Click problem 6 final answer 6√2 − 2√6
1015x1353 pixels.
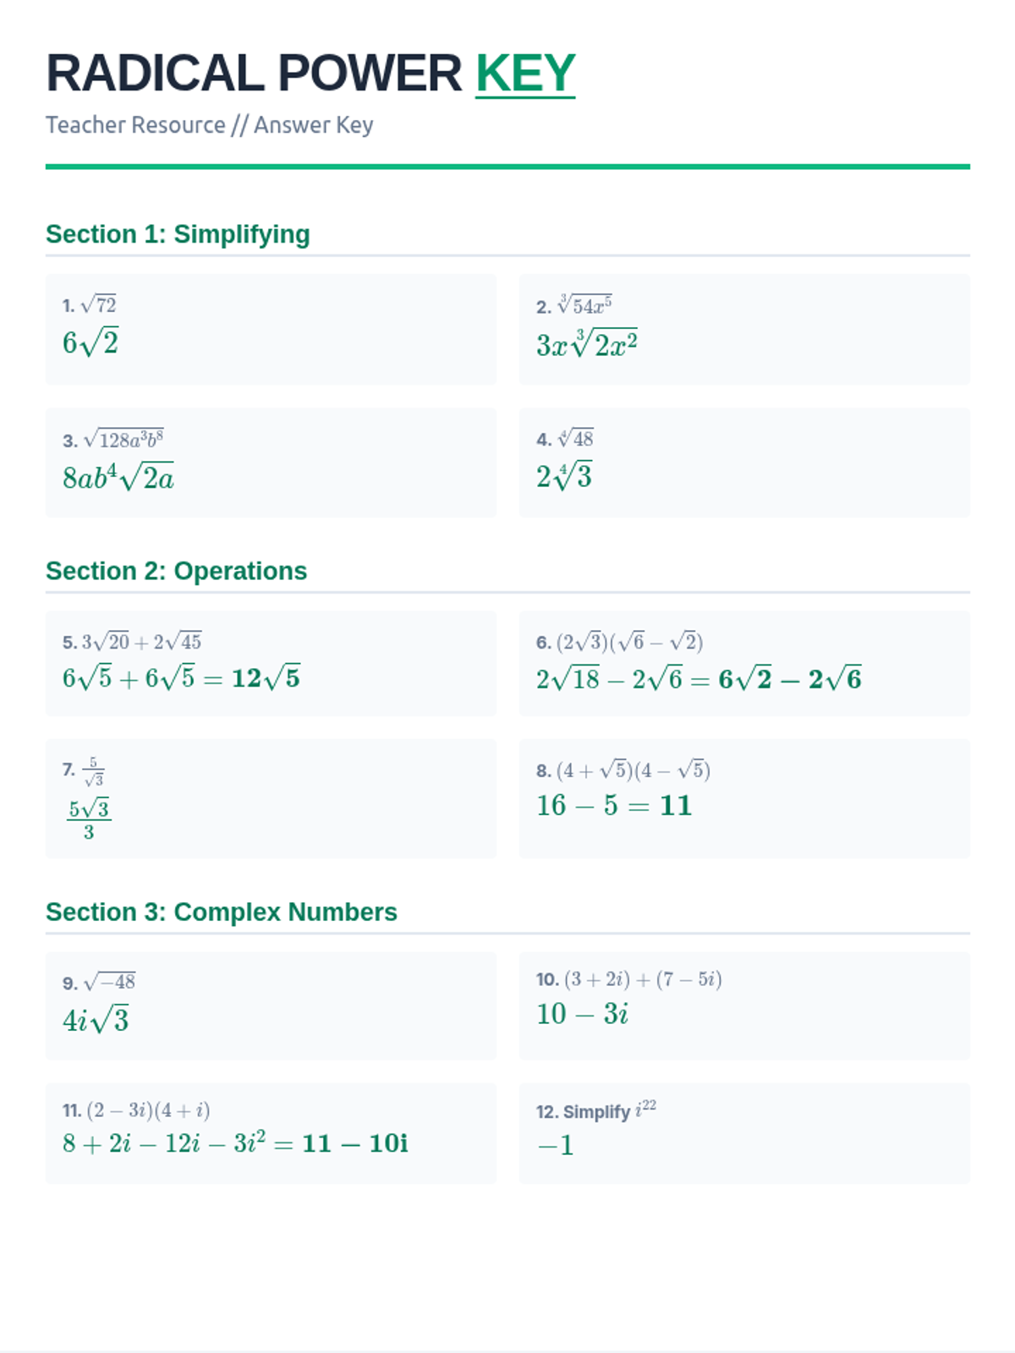(x=790, y=679)
